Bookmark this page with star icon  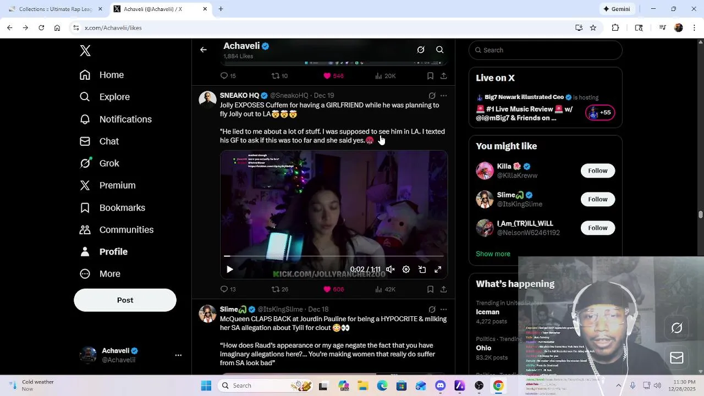point(593,28)
